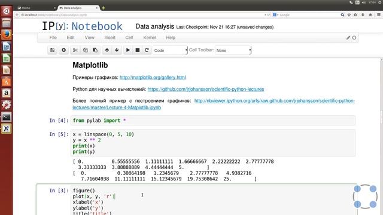Open the View menu

89,38
